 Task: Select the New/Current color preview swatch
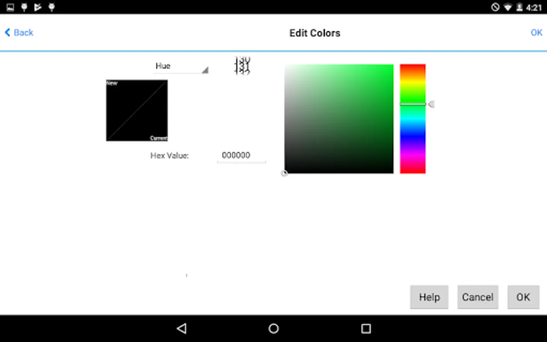pos(137,110)
